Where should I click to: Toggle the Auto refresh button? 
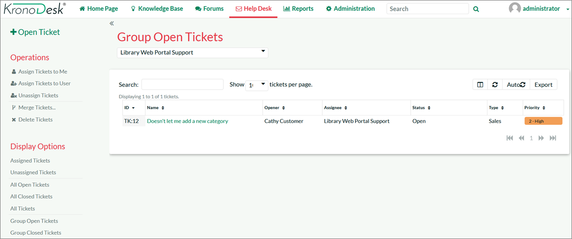pos(516,84)
